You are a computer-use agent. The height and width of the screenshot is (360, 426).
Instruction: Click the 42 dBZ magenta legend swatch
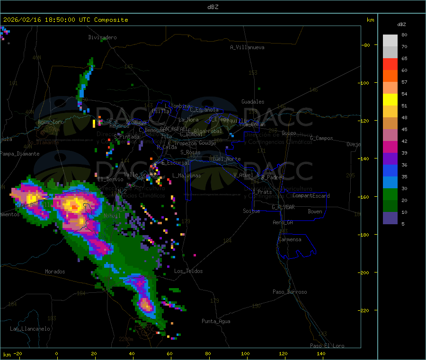click(390, 147)
